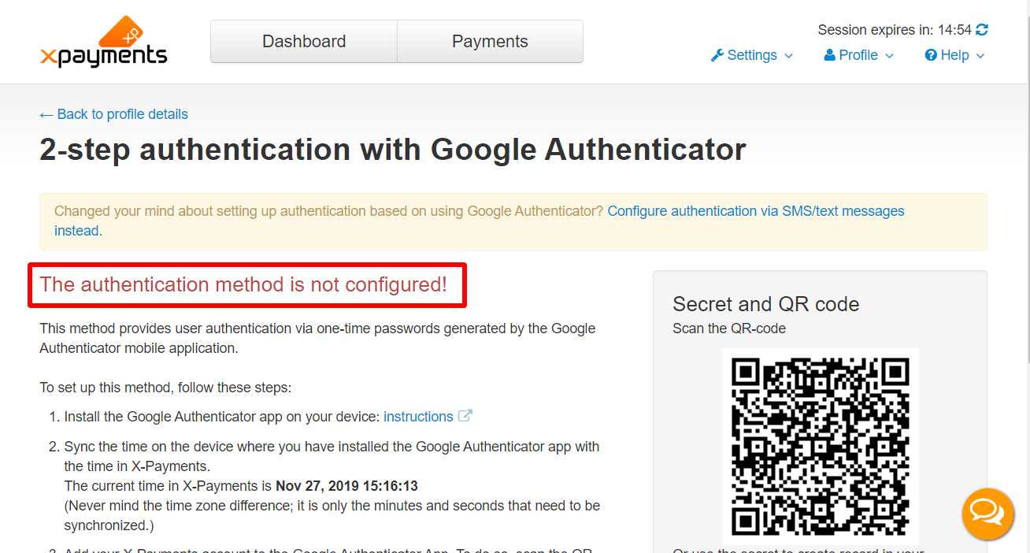The height and width of the screenshot is (553, 1030).
Task: Click the 2-step authentication page title
Action: point(393,150)
